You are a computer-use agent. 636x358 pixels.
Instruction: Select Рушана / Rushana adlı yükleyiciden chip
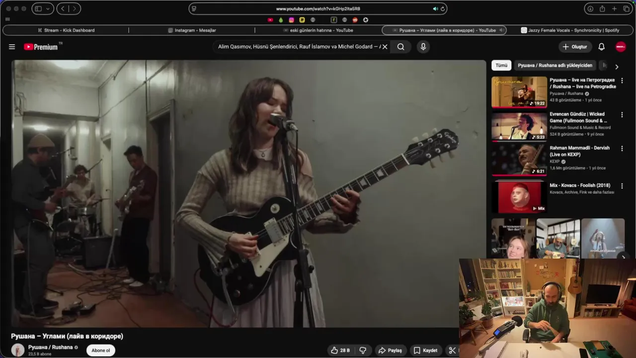point(555,65)
